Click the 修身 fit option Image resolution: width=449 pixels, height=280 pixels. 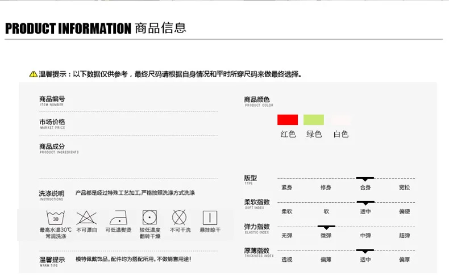click(326, 187)
